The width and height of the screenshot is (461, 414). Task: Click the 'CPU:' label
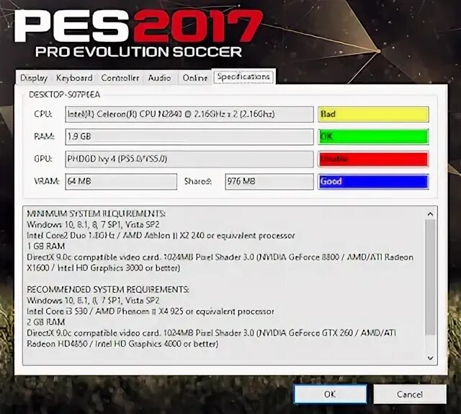point(43,114)
